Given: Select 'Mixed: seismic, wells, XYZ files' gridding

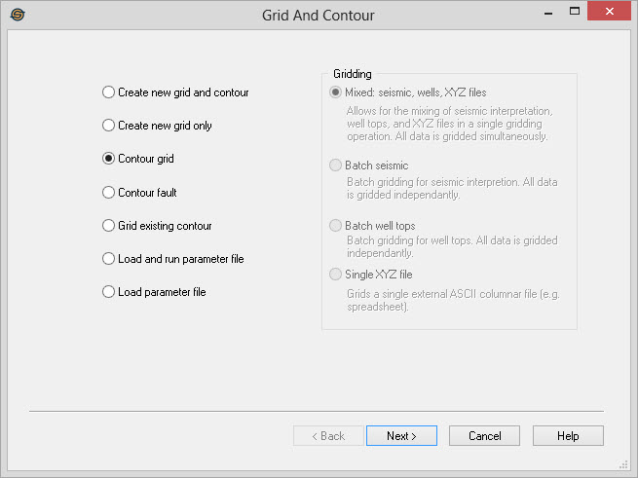Looking at the screenshot, I should pyautogui.click(x=337, y=92).
